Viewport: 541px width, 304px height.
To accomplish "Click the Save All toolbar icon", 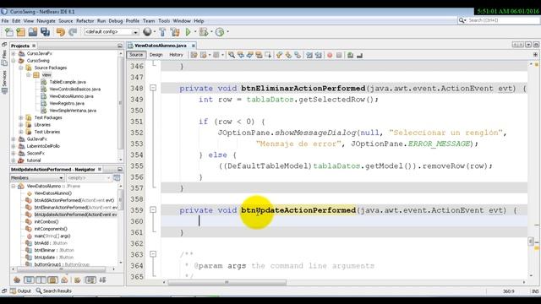I will 45,32.
